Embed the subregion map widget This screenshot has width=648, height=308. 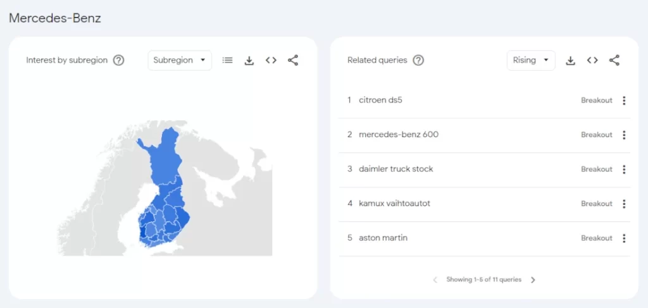pos(271,60)
